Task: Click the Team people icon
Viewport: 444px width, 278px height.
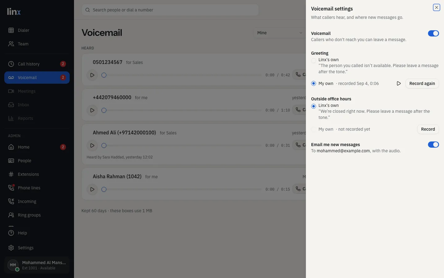Action: coord(11,44)
